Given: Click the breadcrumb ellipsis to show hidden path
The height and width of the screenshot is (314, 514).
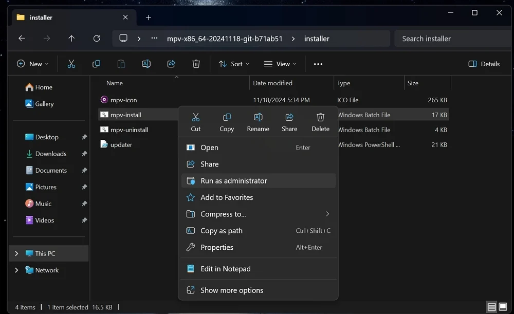Looking at the screenshot, I should pyautogui.click(x=154, y=39).
